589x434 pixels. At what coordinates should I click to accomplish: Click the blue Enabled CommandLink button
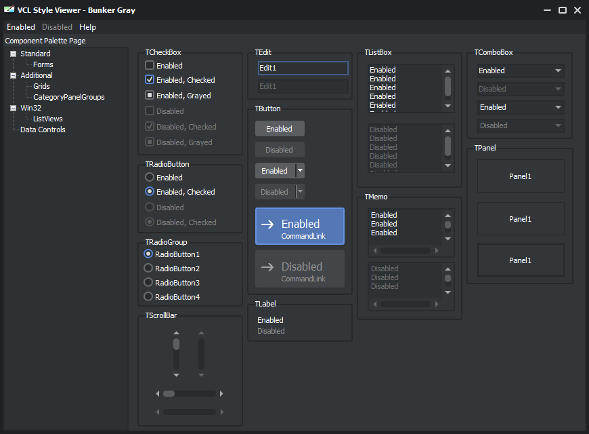[x=300, y=226]
